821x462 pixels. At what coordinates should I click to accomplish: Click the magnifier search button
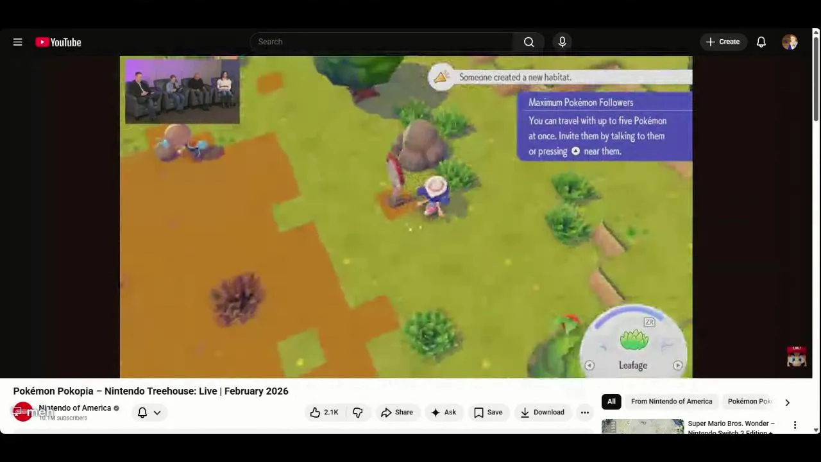point(529,42)
